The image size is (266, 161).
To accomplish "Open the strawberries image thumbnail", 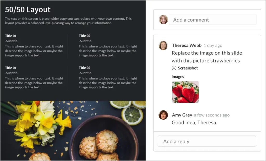I will (x=185, y=92).
